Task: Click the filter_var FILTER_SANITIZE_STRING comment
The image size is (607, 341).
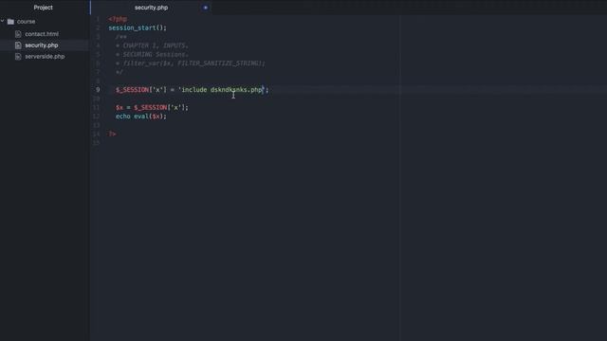Action: 191,63
